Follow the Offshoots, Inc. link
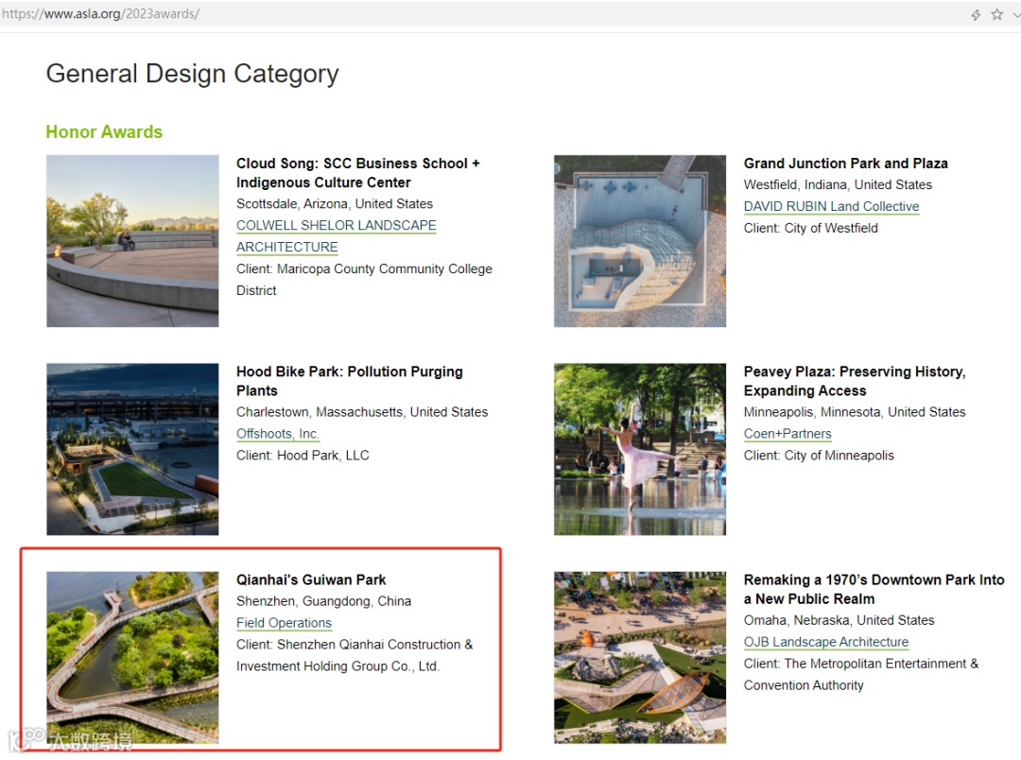The height and width of the screenshot is (760, 1021). coord(278,434)
